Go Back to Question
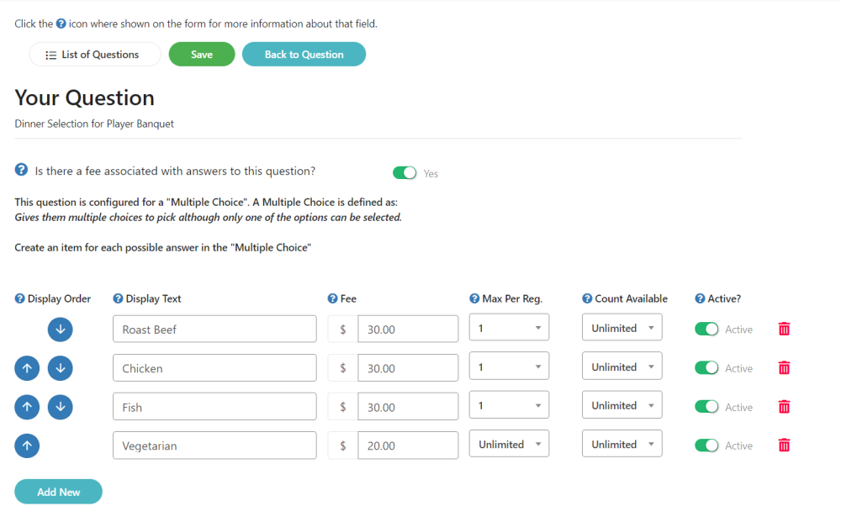The image size is (841, 522). tap(304, 55)
